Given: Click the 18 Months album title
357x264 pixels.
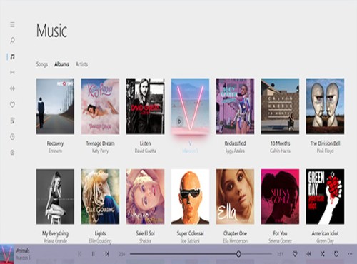Looking at the screenshot, I should [280, 143].
